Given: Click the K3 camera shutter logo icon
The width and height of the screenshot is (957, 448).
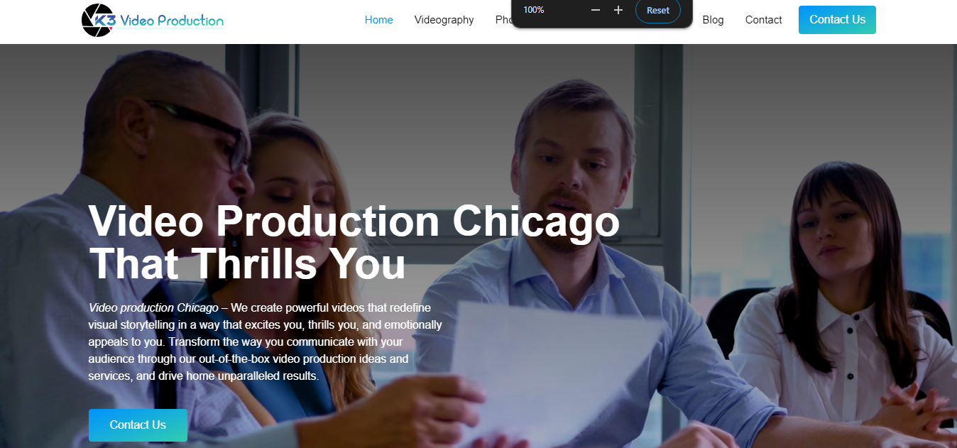Looking at the screenshot, I should (x=99, y=20).
